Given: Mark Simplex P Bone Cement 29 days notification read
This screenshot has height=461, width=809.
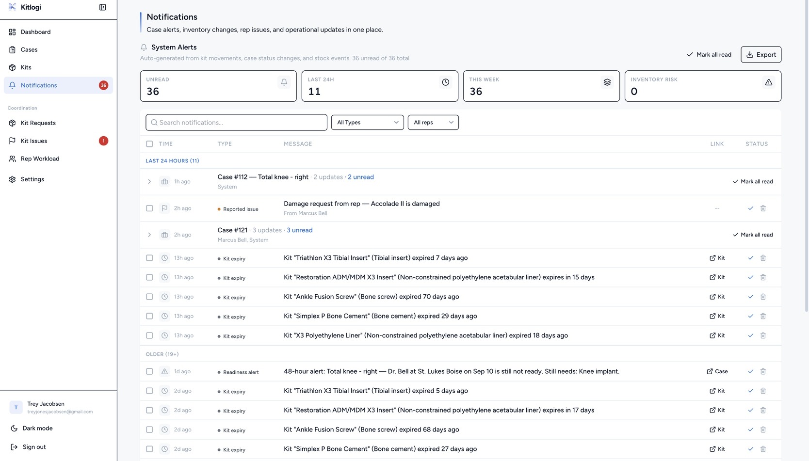Looking at the screenshot, I should click(x=750, y=316).
